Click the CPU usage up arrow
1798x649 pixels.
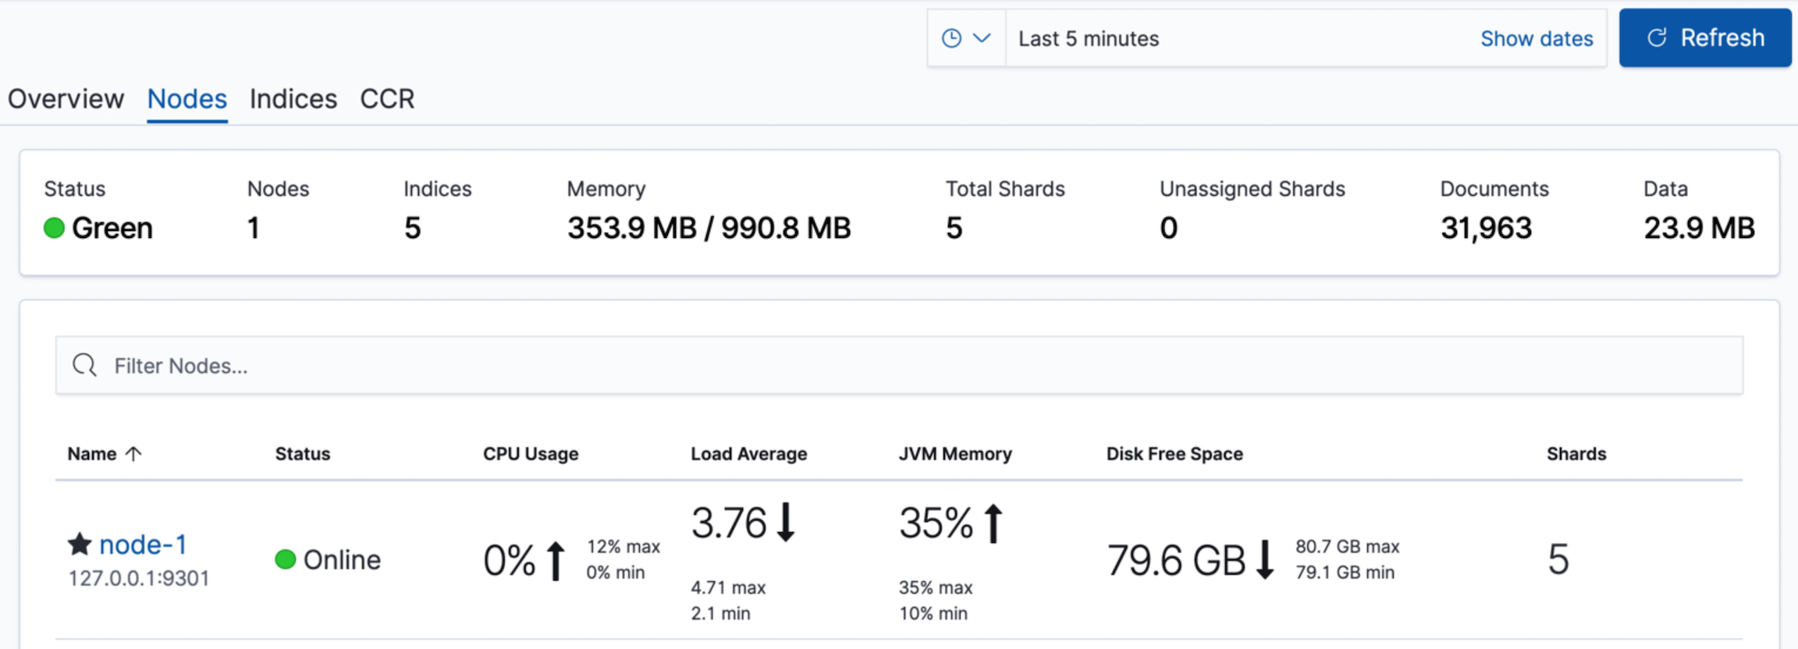click(x=556, y=561)
